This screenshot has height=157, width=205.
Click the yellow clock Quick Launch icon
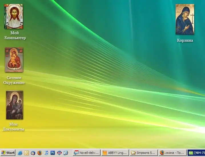tap(27, 153)
